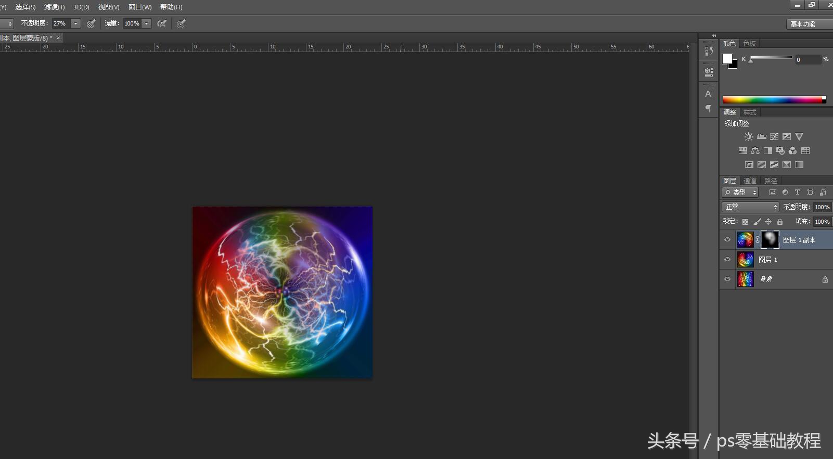Open the brush opacity dropdown arrow
Screen dimensions: 833x459
pyautogui.click(x=76, y=23)
